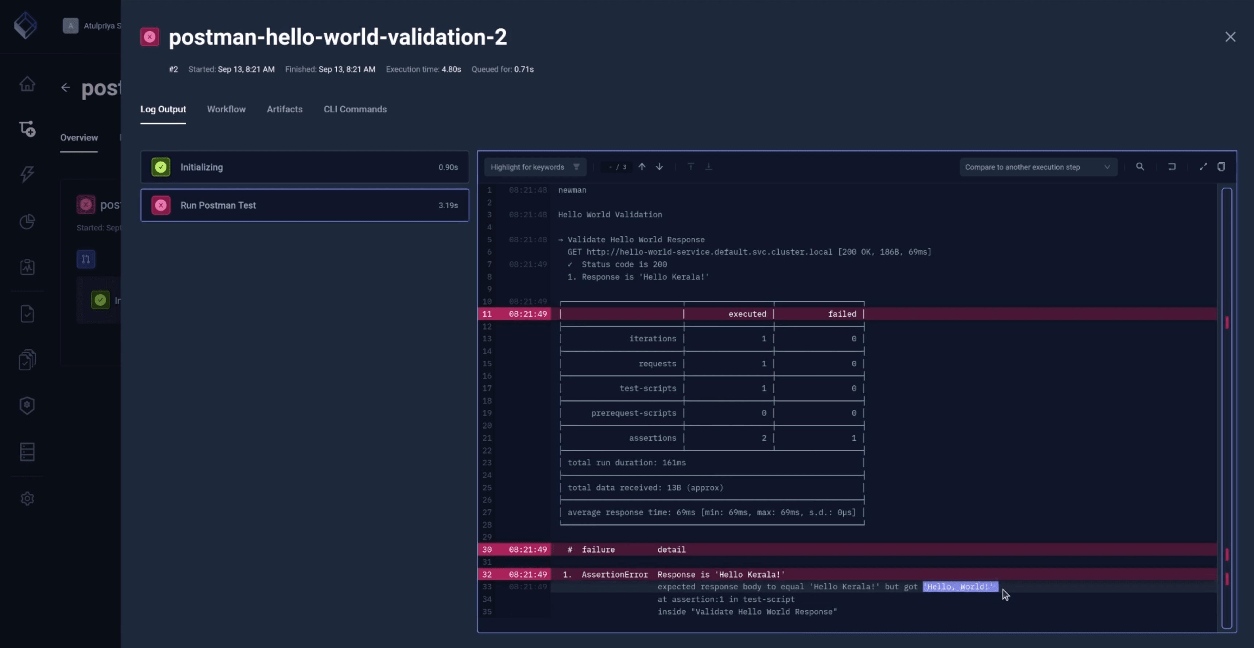The height and width of the screenshot is (648, 1254).
Task: Click the keyword filter funnel icon
Action: point(576,166)
